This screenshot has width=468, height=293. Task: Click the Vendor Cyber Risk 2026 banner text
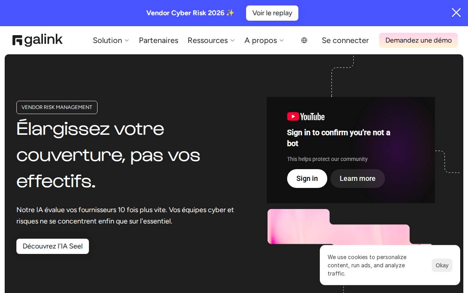(x=190, y=13)
